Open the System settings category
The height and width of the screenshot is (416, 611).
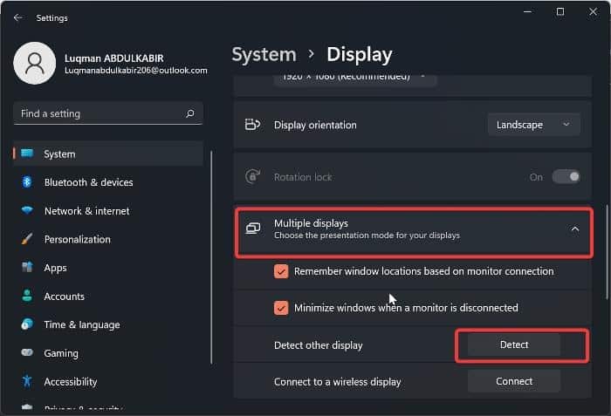108,153
